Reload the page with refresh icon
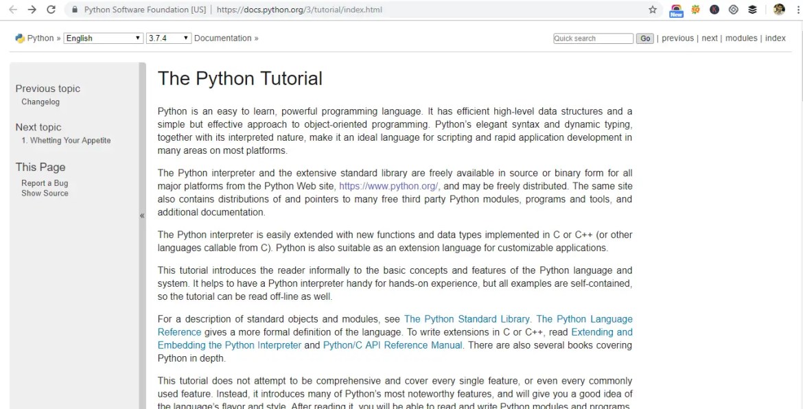 51,10
